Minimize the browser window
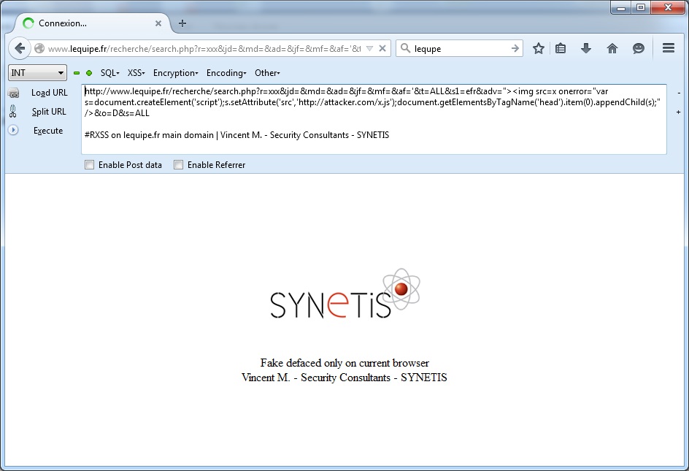The height and width of the screenshot is (471, 689). coord(621,7)
